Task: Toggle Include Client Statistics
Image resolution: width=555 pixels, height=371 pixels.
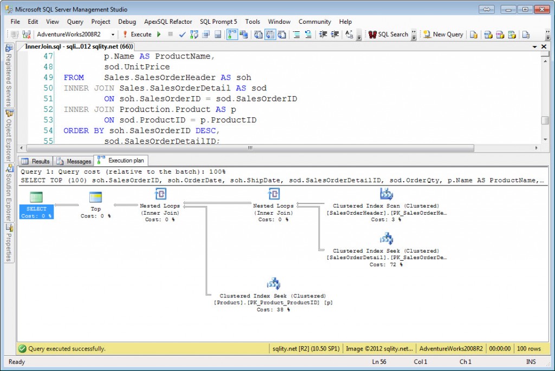Action: [243, 34]
